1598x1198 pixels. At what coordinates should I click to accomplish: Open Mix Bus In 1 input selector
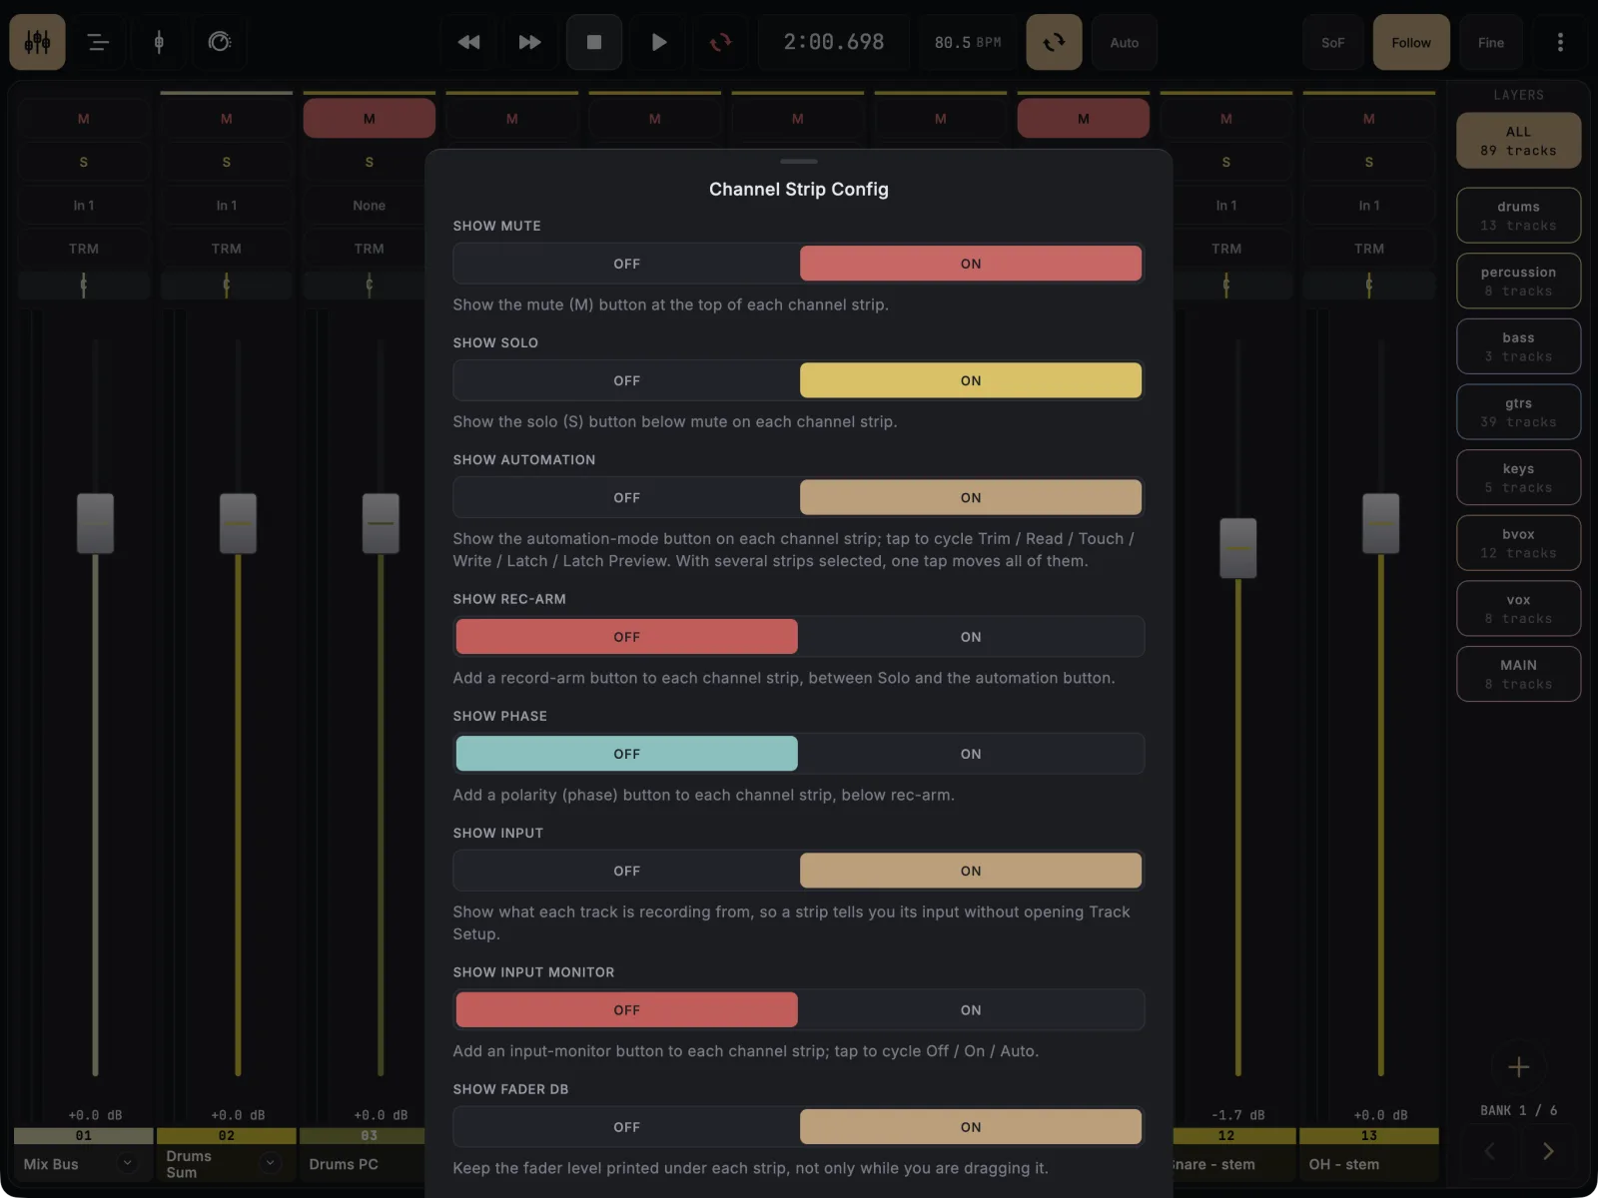coord(84,206)
